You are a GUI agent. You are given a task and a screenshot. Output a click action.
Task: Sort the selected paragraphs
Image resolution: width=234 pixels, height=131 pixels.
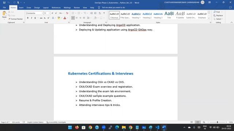[x=100, y=13]
